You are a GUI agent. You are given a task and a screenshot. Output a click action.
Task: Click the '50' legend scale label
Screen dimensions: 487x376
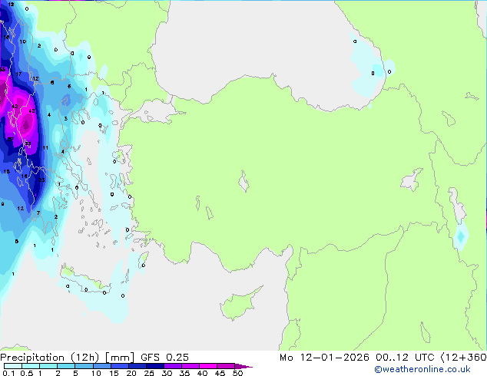click(x=238, y=373)
